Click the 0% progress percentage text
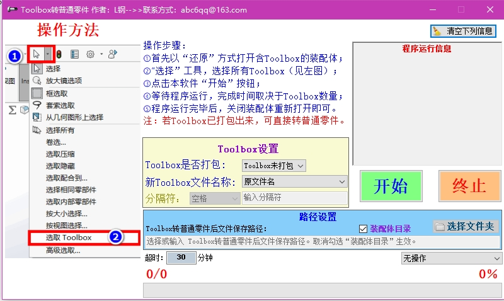 pos(488,274)
